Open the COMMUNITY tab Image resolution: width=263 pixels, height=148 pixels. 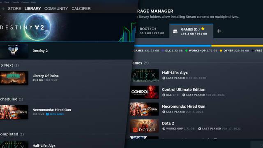point(56,9)
